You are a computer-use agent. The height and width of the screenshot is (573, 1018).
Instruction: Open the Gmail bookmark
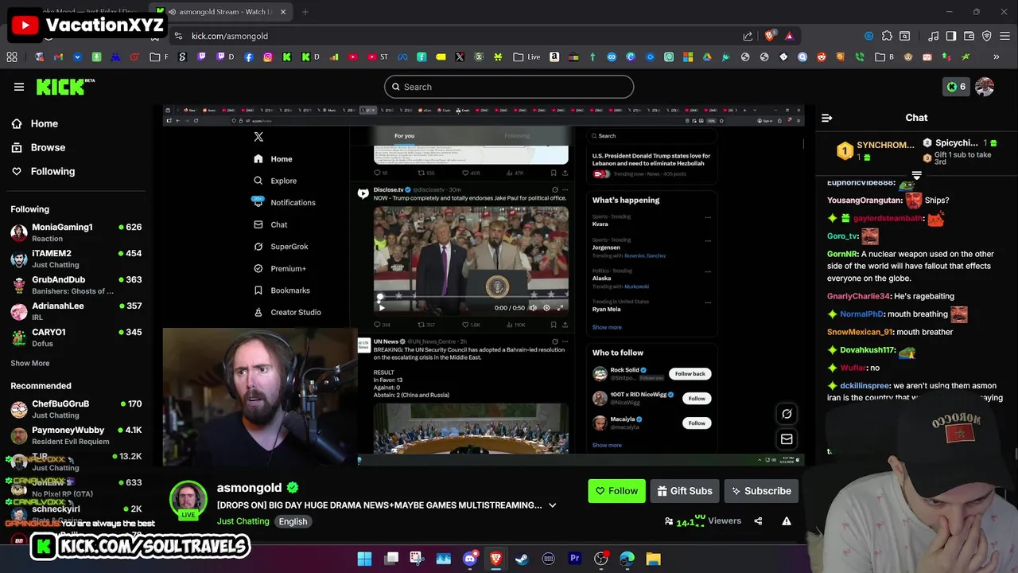tap(58, 57)
